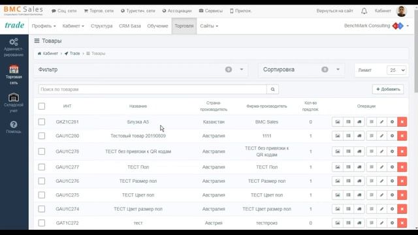The image size is (418, 235).
Task: Click truck icon for ТЕСТ Пол row
Action: [x=359, y=167]
